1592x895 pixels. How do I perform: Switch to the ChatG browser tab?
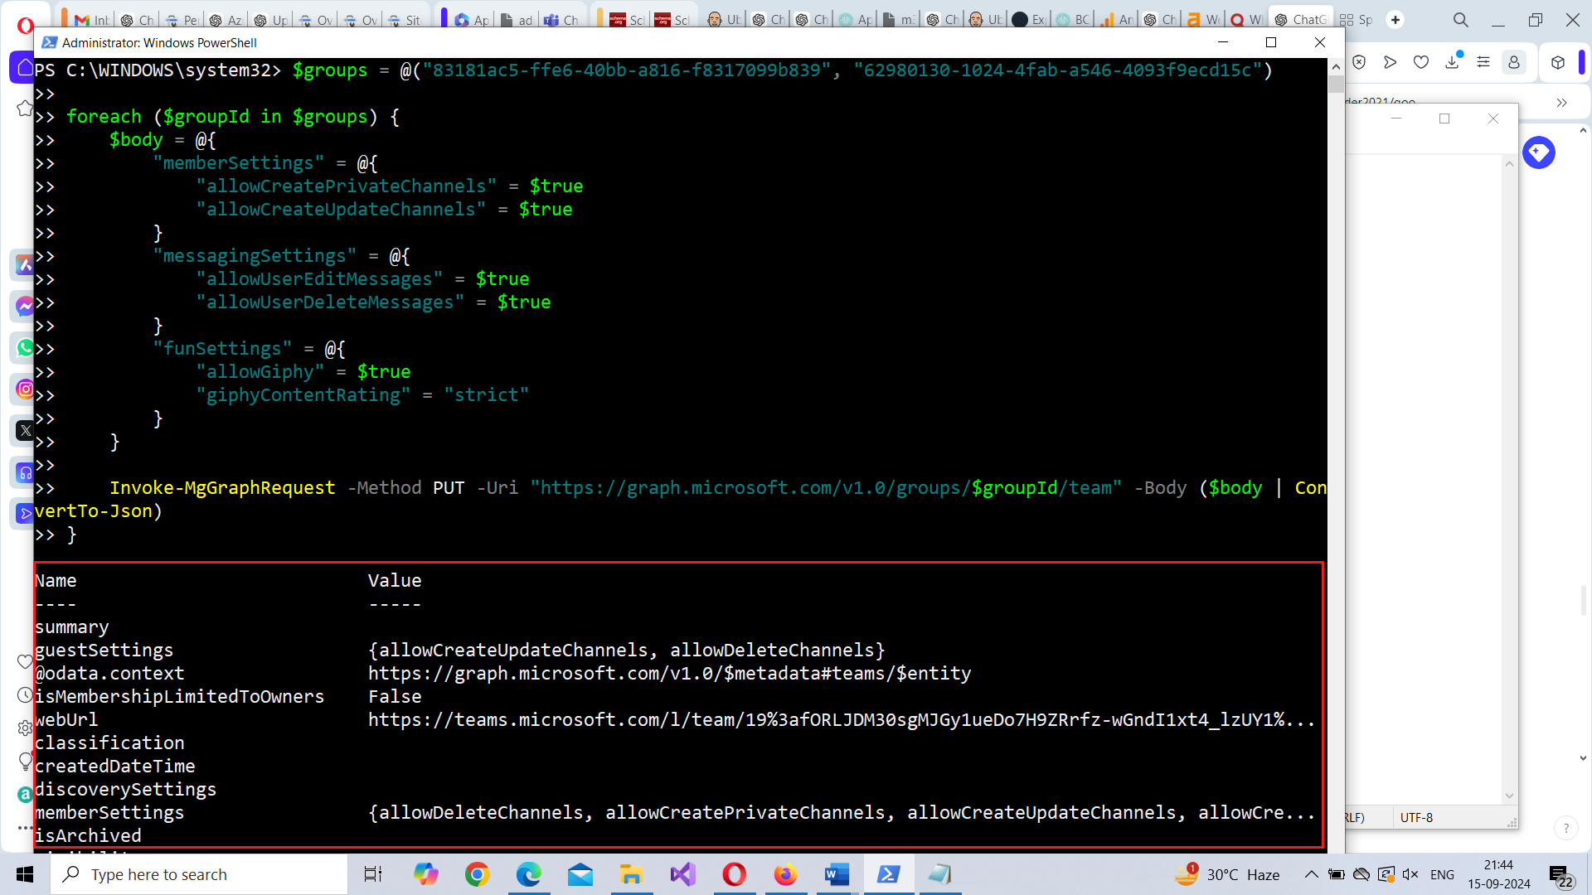tap(1301, 19)
